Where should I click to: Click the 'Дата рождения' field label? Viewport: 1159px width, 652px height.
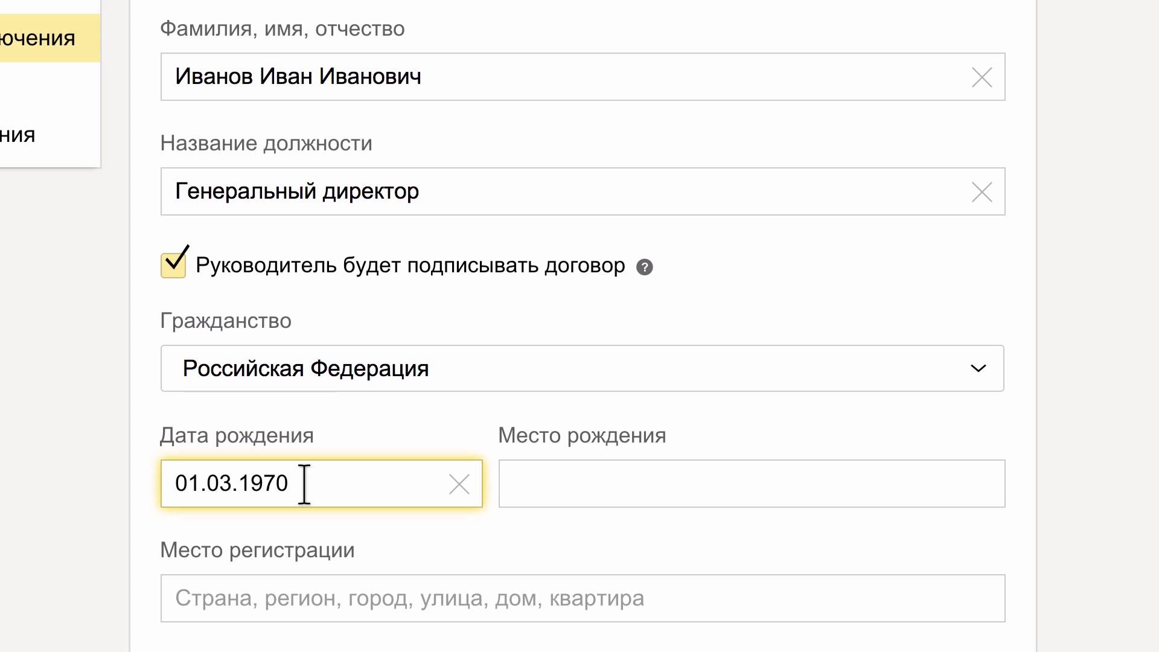coord(236,434)
